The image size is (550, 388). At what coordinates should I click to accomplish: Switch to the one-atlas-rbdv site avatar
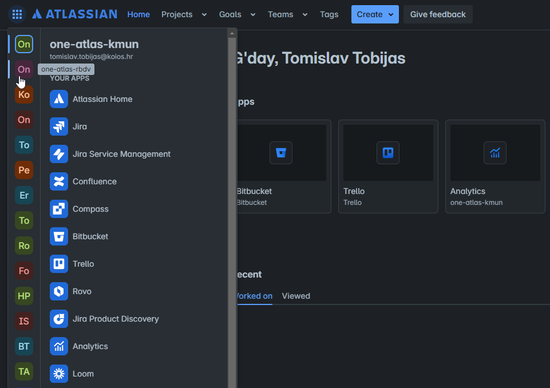click(x=24, y=69)
